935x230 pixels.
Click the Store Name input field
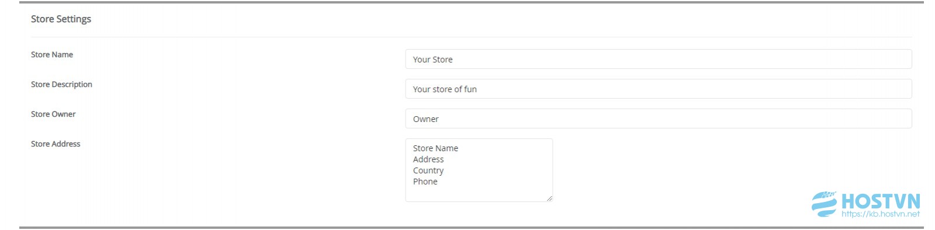[659, 59]
